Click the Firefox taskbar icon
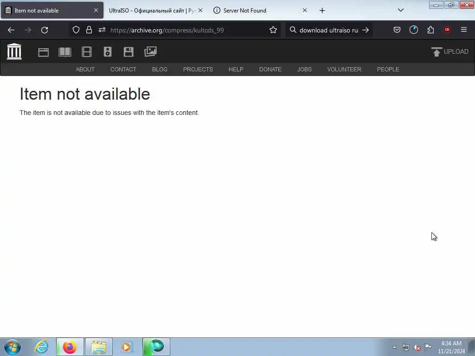This screenshot has height=356, width=475. 70,347
